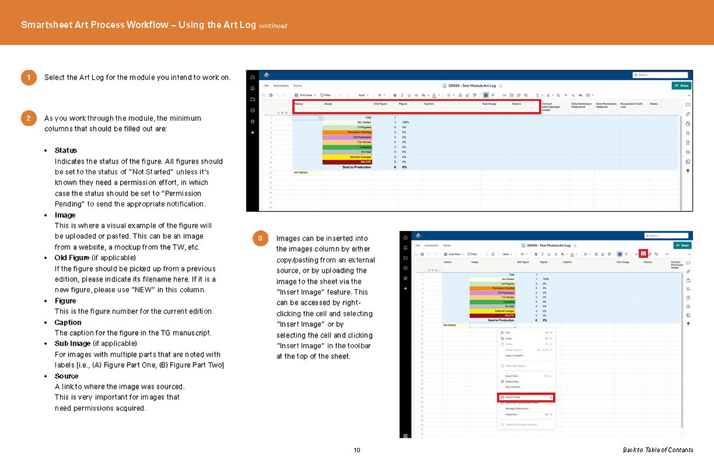Toggle Italic in wide Art Log screenshot toolbar
The width and height of the screenshot is (714, 462).
click(402, 95)
